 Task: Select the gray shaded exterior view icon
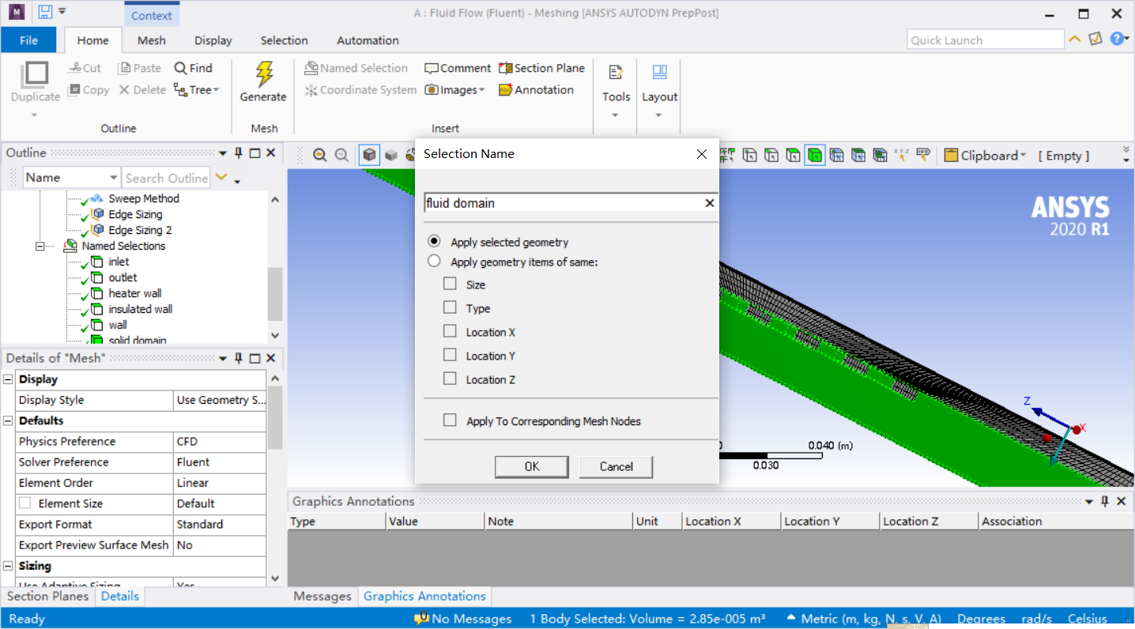[x=391, y=156]
